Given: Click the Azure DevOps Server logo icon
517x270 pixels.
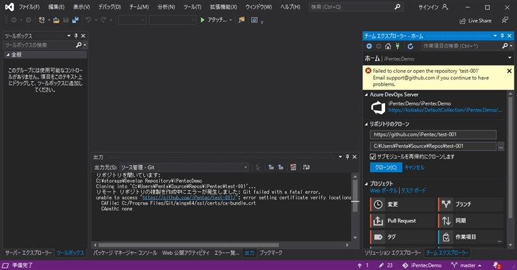Looking at the screenshot, I should 378,107.
